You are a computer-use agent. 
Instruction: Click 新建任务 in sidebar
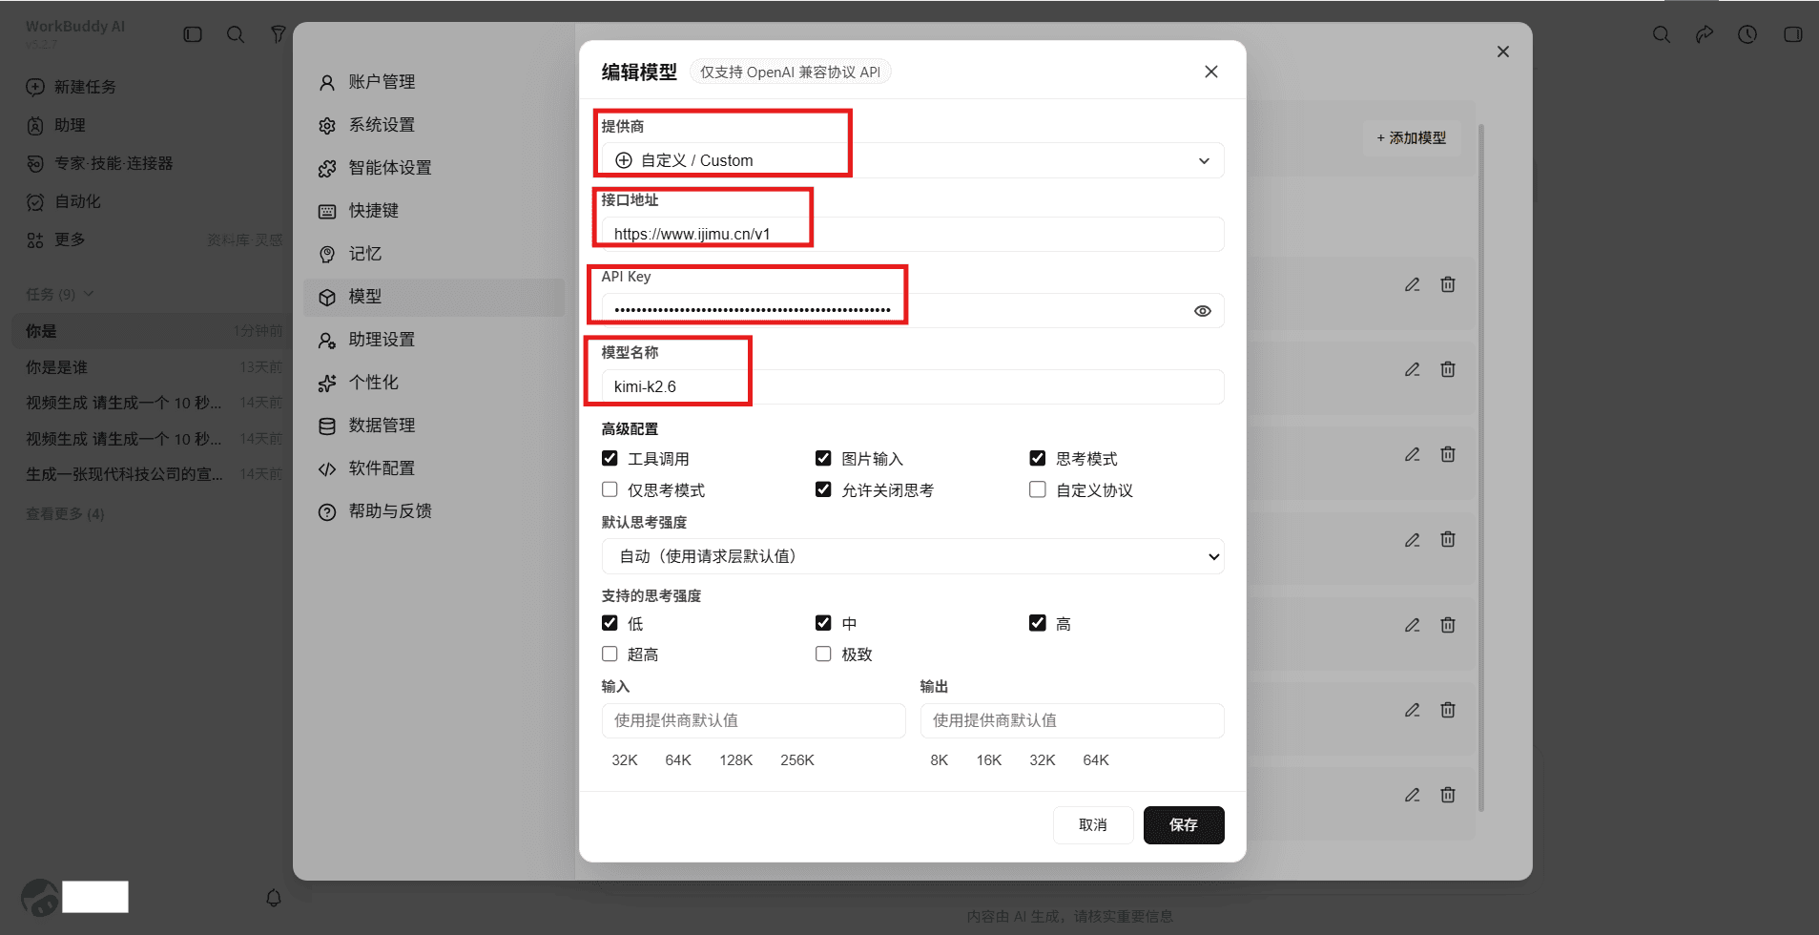[x=72, y=87]
